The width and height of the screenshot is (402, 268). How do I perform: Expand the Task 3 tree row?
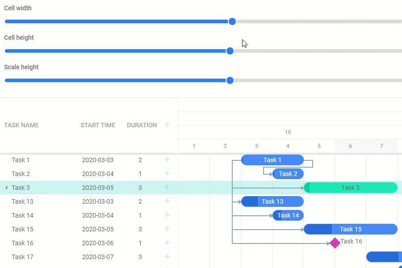pyautogui.click(x=7, y=188)
